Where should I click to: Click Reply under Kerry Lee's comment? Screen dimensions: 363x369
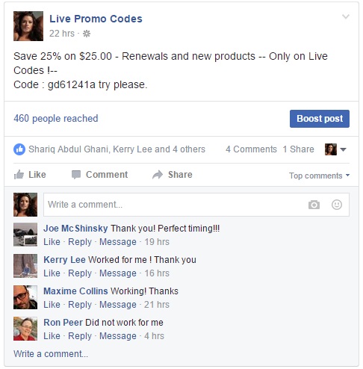pos(80,273)
